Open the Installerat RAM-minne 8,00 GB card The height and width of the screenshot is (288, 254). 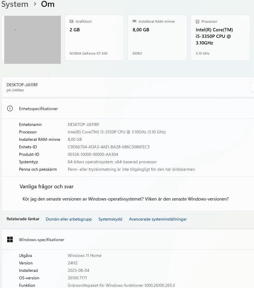tap(157, 38)
